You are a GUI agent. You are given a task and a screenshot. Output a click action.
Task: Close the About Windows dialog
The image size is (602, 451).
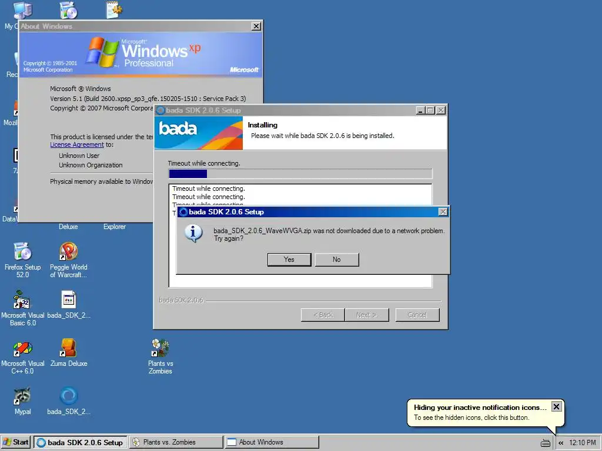(256, 26)
